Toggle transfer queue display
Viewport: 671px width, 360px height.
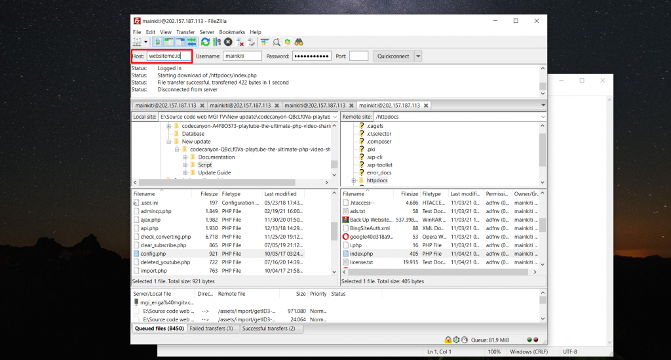(x=191, y=42)
